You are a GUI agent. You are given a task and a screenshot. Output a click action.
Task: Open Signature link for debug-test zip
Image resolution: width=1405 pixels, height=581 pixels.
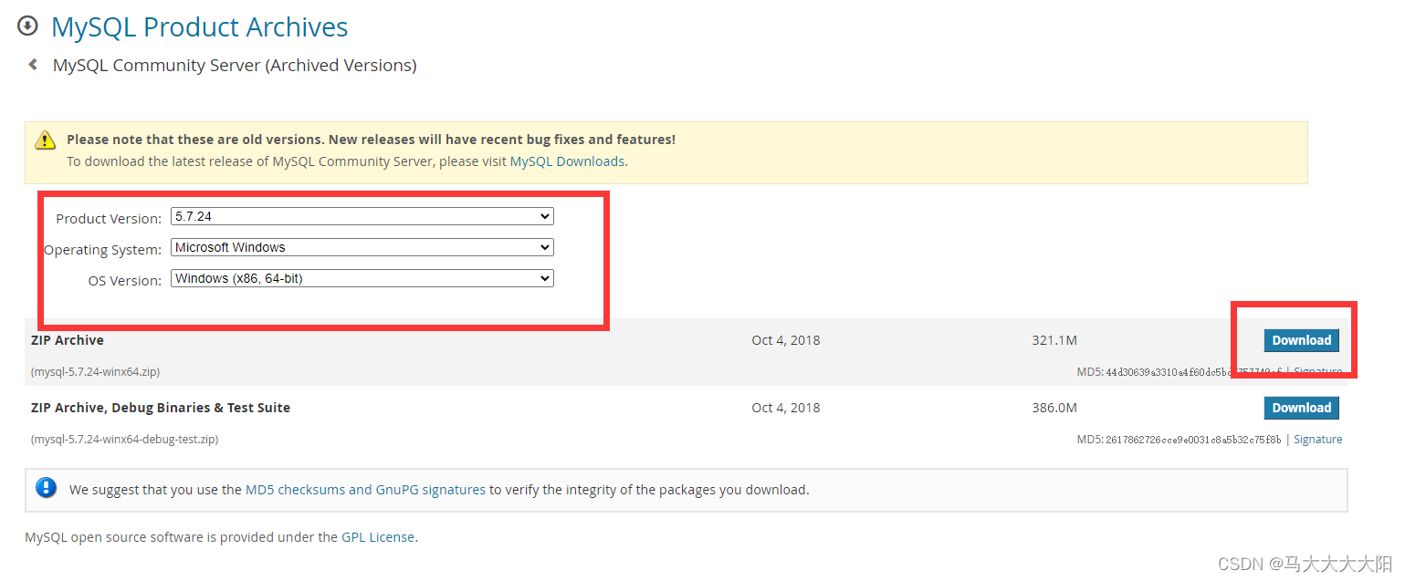[1317, 440]
